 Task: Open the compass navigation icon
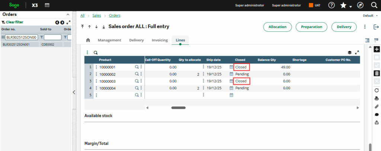tap(360, 5)
